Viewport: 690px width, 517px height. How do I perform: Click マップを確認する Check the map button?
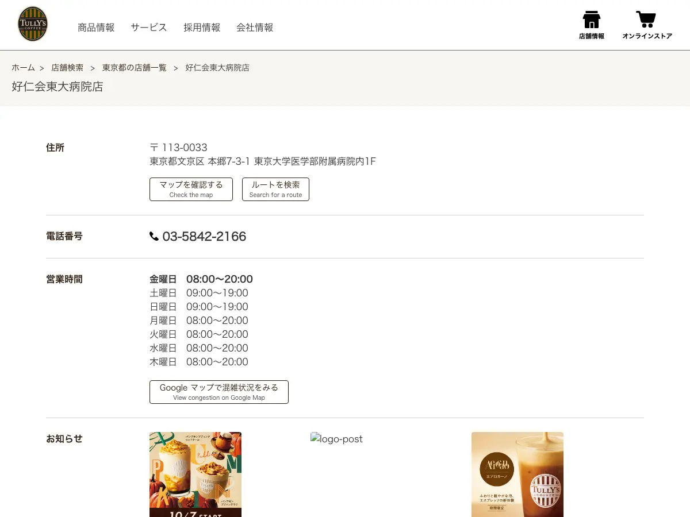pyautogui.click(x=191, y=189)
